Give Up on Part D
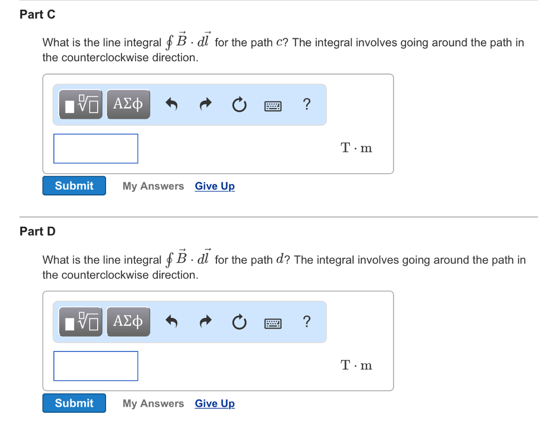This screenshot has height=426, width=546. pyautogui.click(x=214, y=403)
